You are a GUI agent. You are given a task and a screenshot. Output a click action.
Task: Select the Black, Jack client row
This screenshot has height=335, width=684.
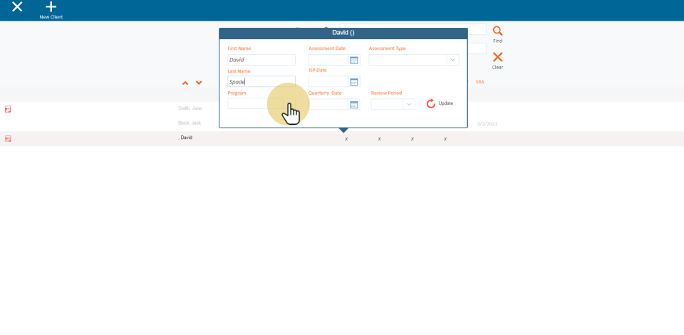(x=190, y=123)
